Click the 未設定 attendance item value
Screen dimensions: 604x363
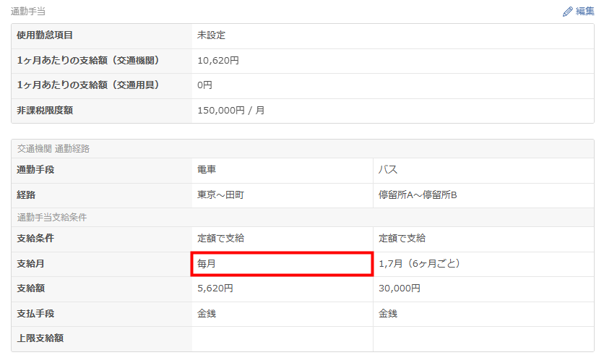point(211,35)
